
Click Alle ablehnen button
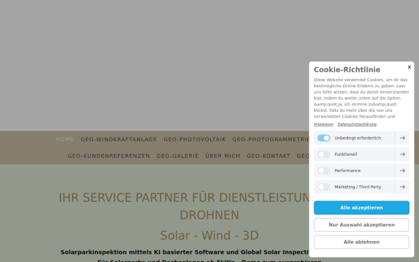point(361,242)
